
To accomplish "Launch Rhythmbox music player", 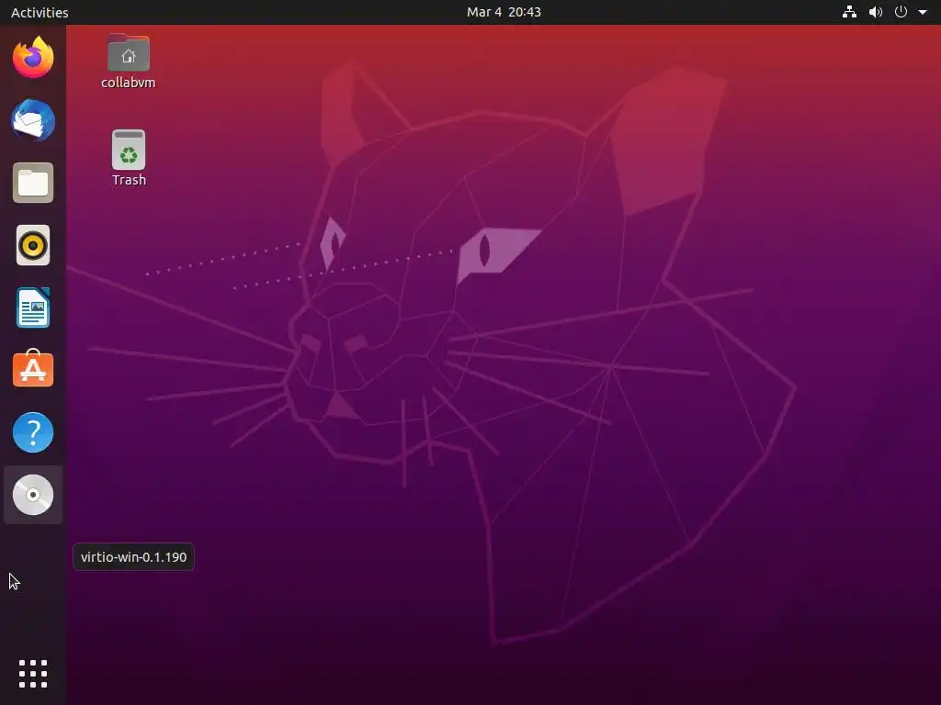I will [33, 245].
